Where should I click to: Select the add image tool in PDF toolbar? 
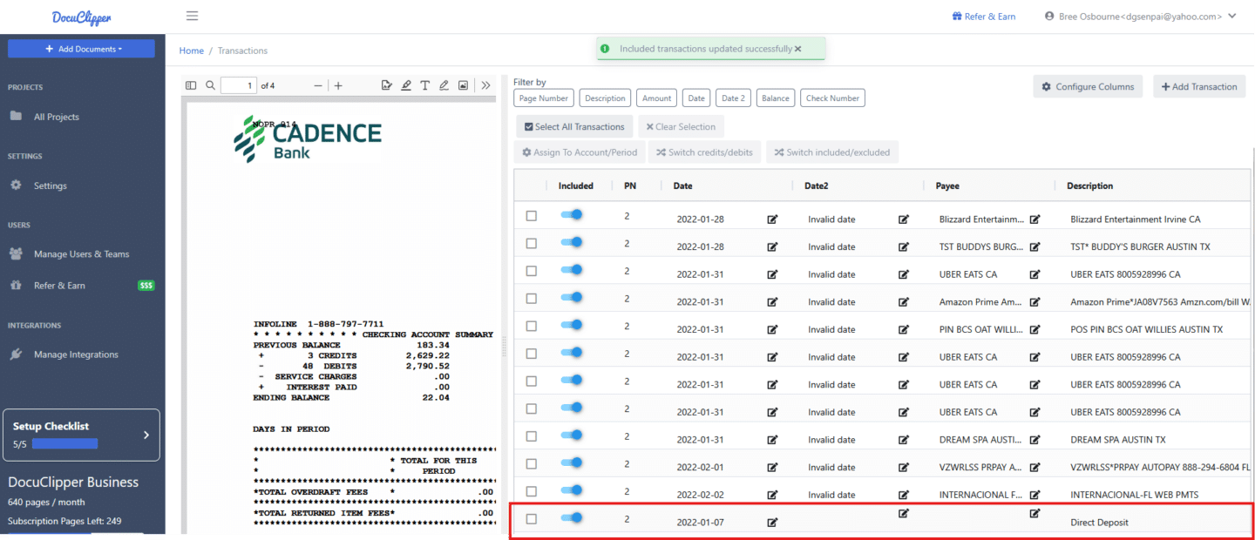pyautogui.click(x=463, y=85)
